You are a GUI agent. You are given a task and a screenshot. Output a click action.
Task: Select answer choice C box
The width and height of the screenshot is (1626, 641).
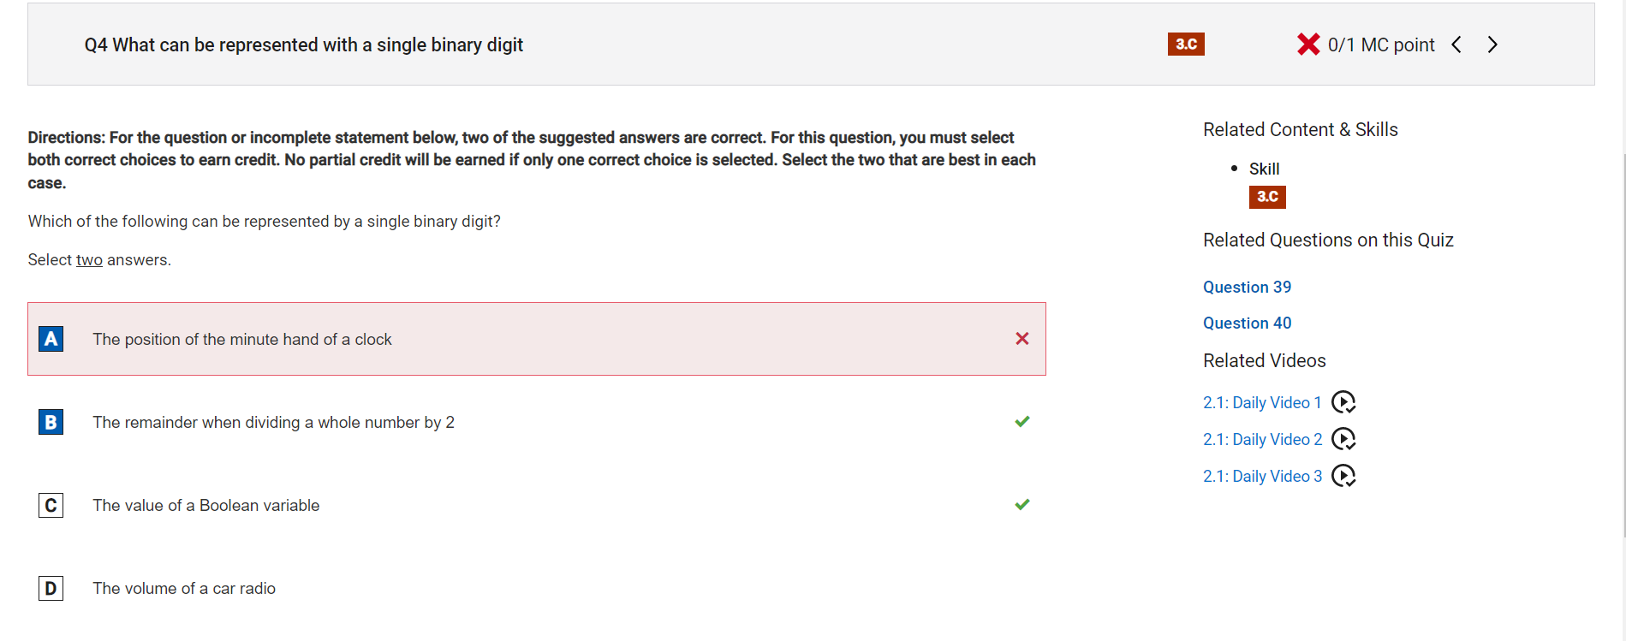point(51,505)
